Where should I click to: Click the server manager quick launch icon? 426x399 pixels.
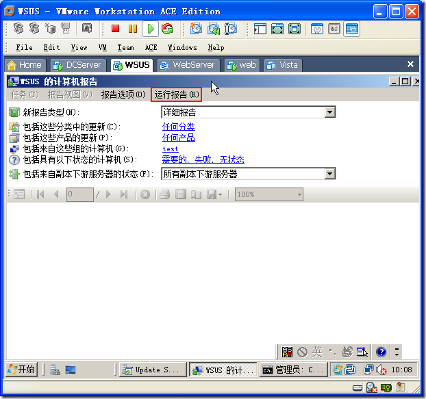[x=55, y=370]
